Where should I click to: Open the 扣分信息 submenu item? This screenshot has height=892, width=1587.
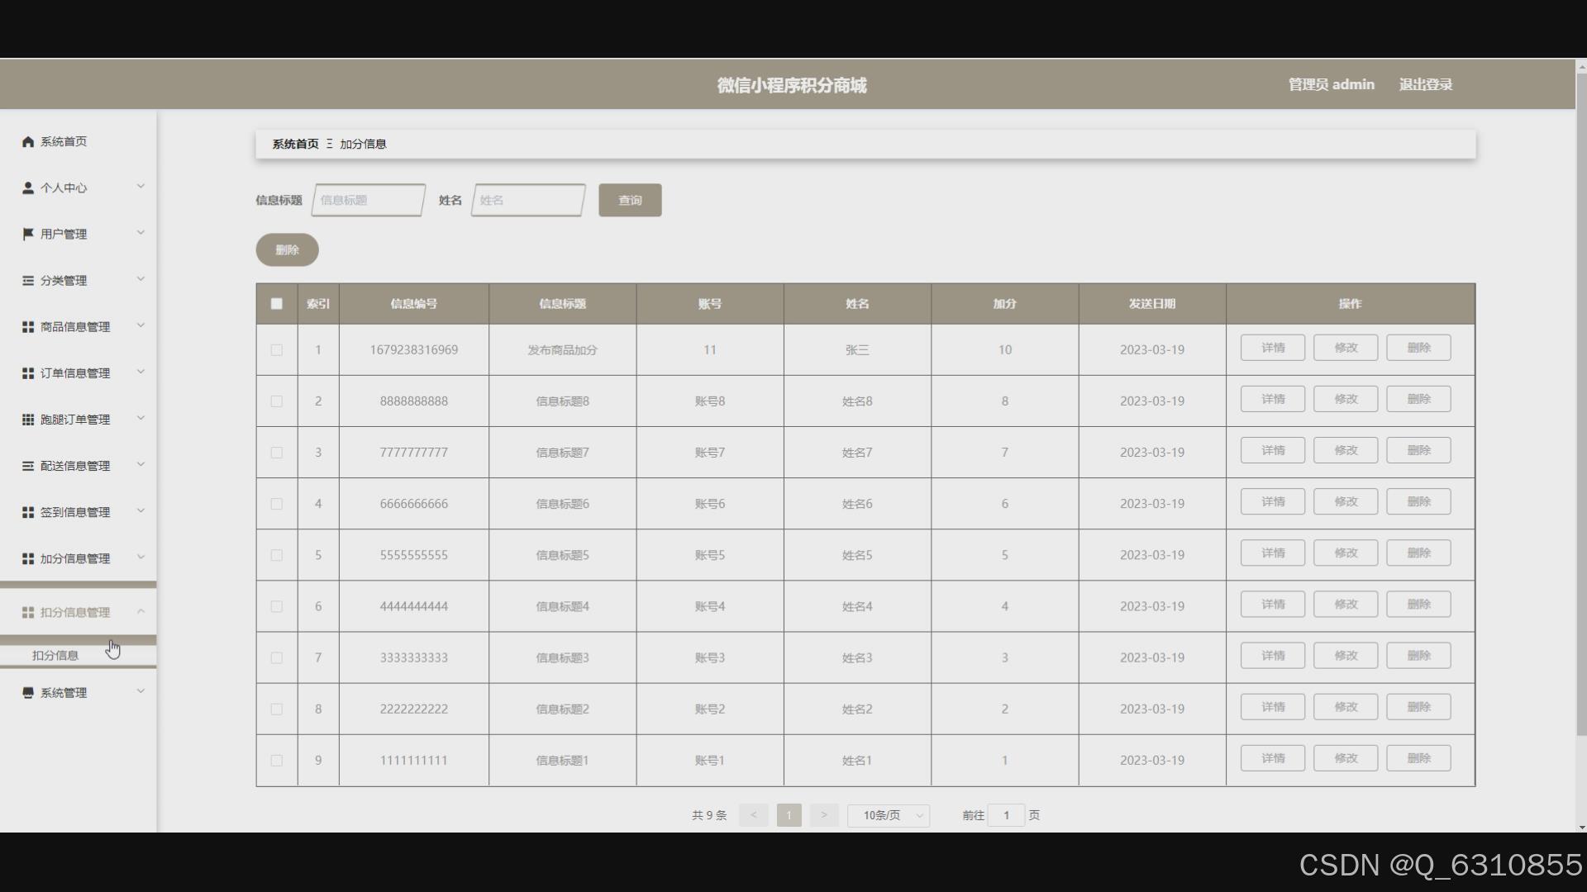pos(55,655)
